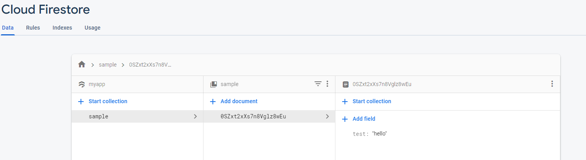
Task: Select document 0SZxt2xXs7n8Vglz8wEu in list
Action: (269, 116)
